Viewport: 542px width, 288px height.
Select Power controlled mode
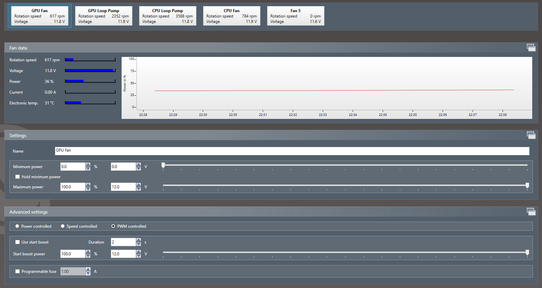tap(17, 226)
